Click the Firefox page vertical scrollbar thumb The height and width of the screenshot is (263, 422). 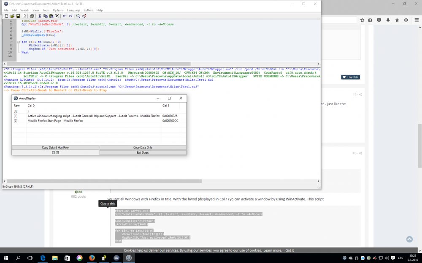420,146
